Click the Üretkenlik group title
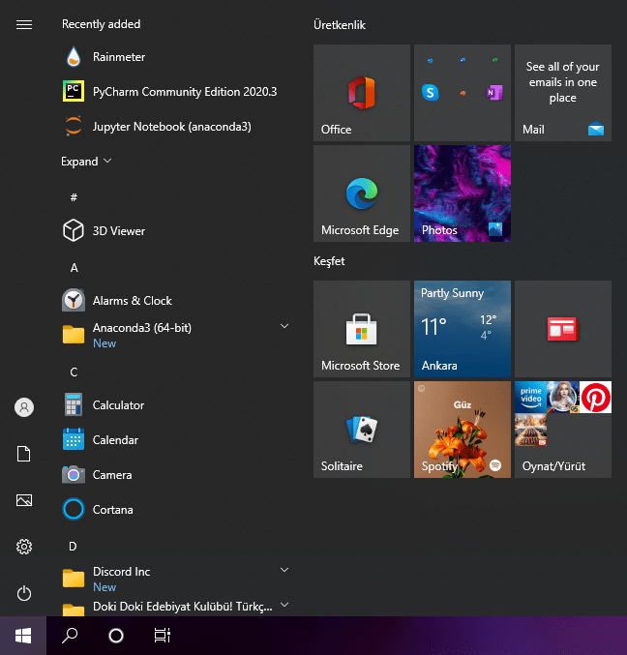The image size is (627, 655). 340,25
